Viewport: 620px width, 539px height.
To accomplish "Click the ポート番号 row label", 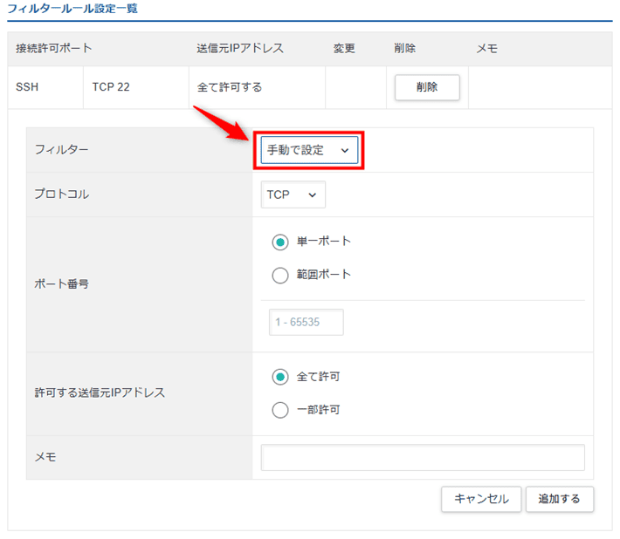I will (x=62, y=284).
